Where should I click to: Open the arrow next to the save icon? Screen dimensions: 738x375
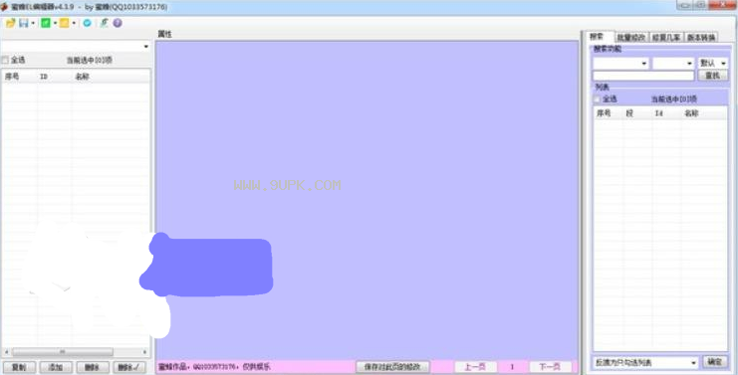click(33, 24)
